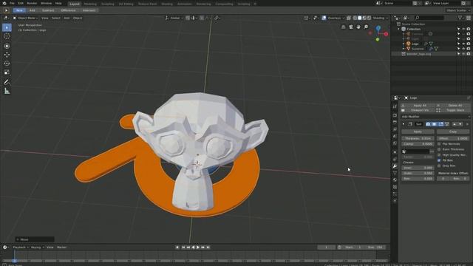Open the Shading options dropdown
This screenshot has height=266, width=473.
381,18
